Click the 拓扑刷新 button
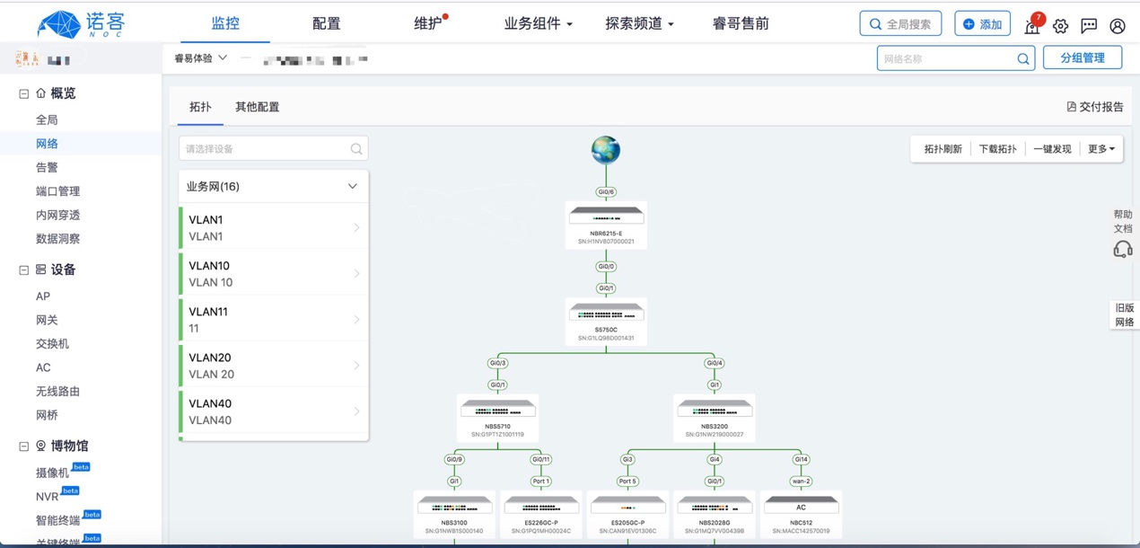The image size is (1140, 548). tap(943, 149)
